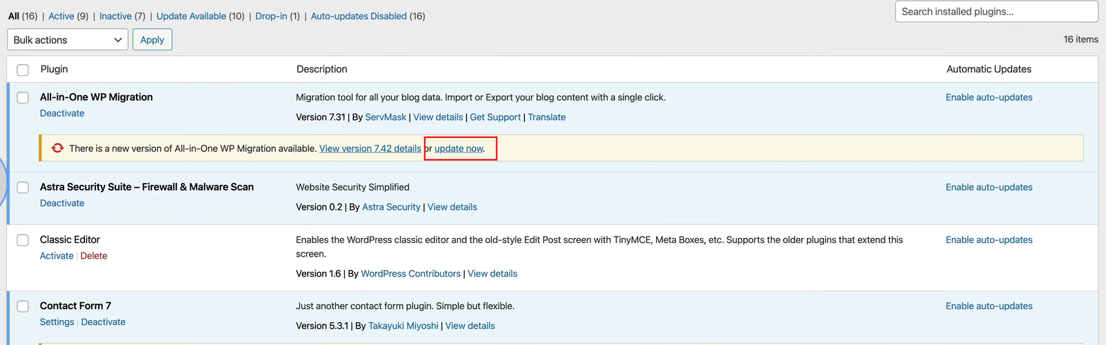This screenshot has width=1106, height=345.
Task: Click the Translate link
Action: [547, 117]
